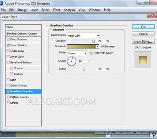Enable the Drop Shadow checkbox
The height and width of the screenshot is (139, 157).
click(8, 39)
